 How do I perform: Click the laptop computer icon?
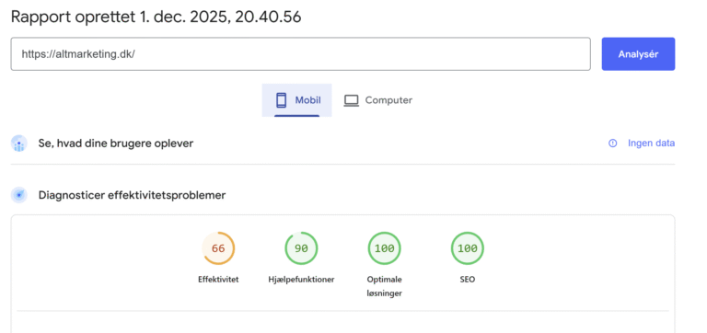352,100
